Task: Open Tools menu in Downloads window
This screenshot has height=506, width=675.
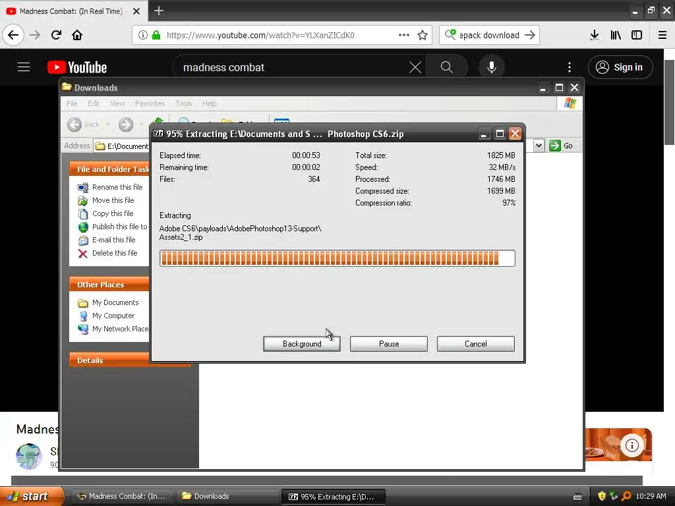Action: [x=183, y=103]
